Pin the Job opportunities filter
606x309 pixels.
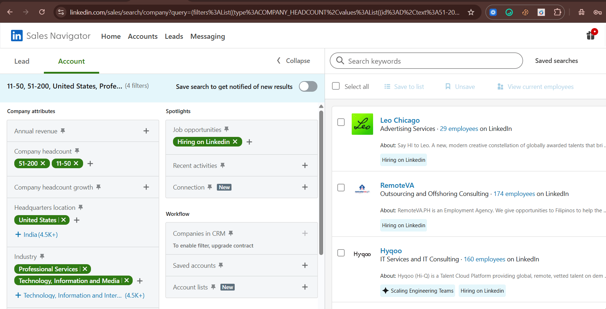click(x=226, y=129)
